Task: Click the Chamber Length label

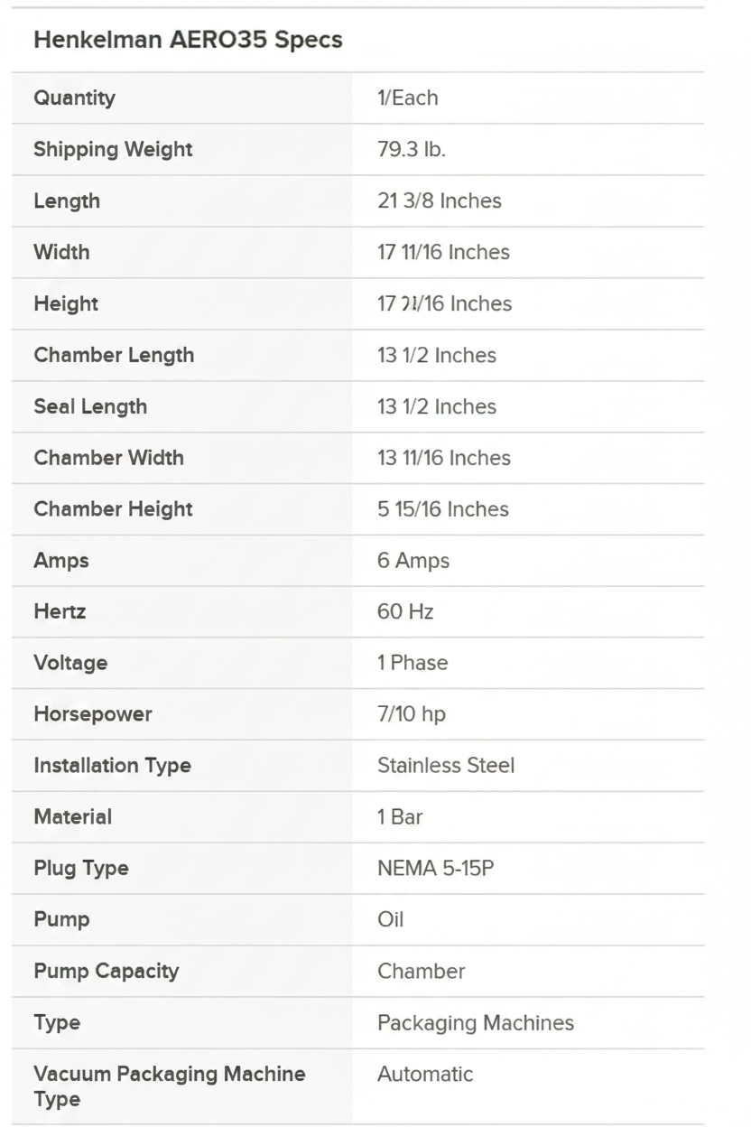Action: coord(114,355)
